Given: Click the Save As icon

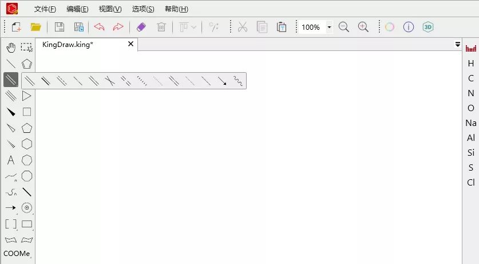Looking at the screenshot, I should click(79, 27).
